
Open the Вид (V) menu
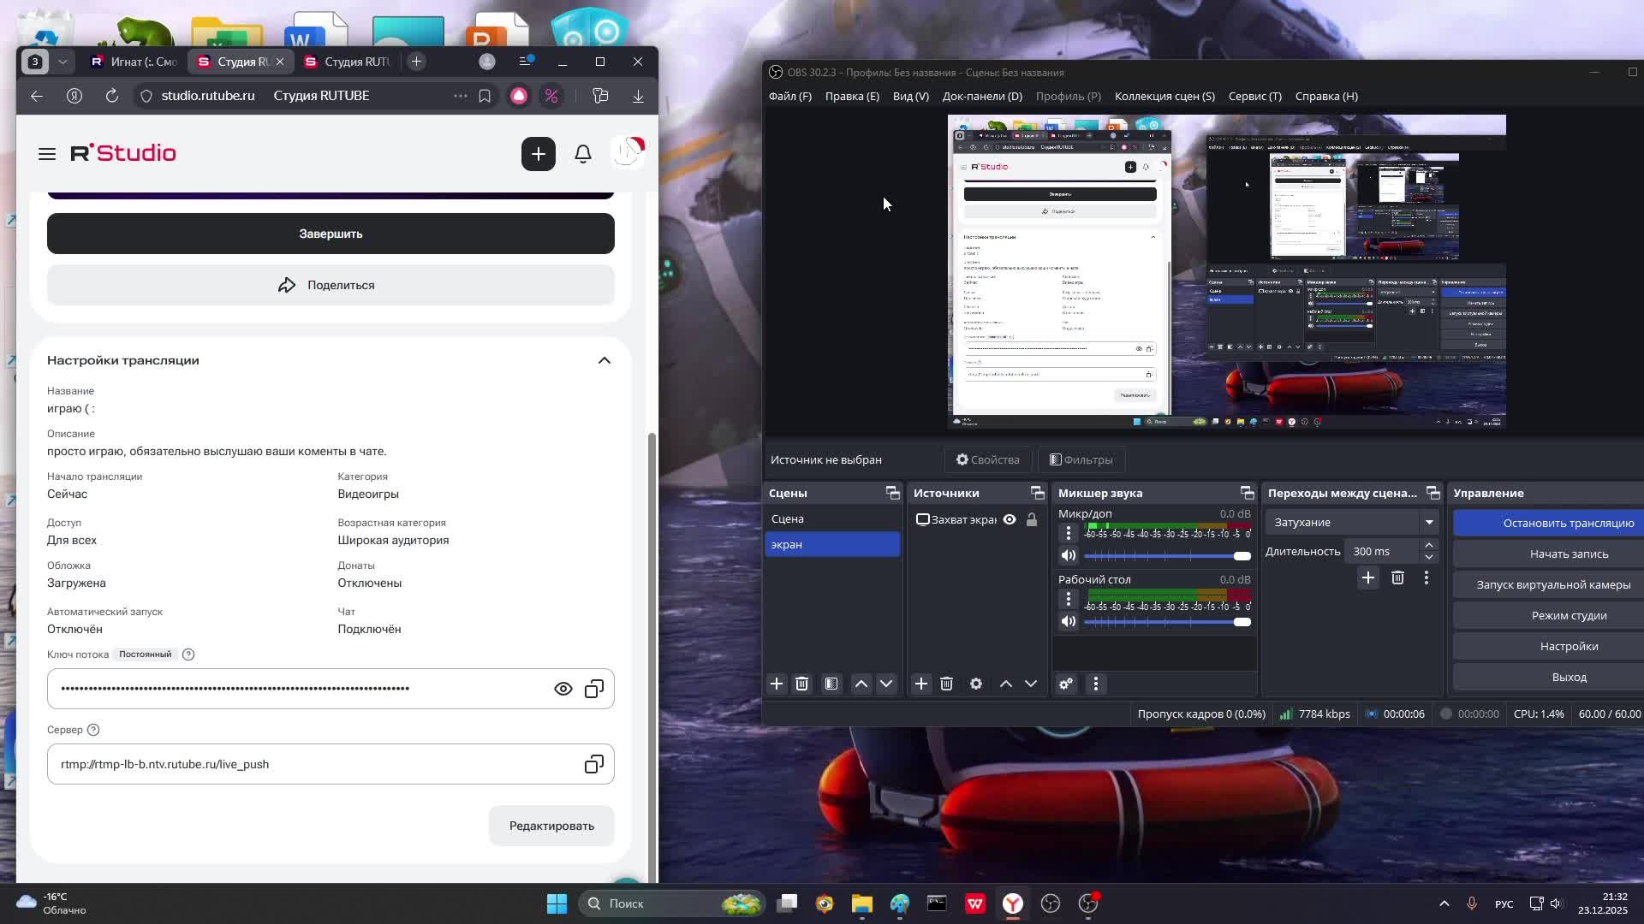(x=910, y=96)
